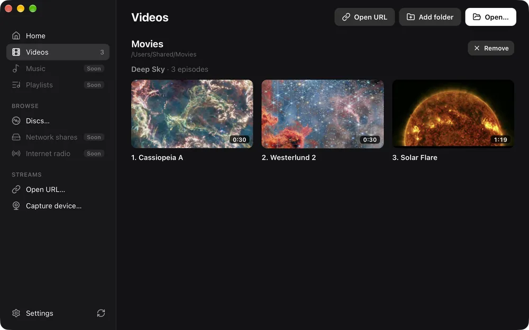Click the refresh library icon in sidebar
The height and width of the screenshot is (330, 529).
(x=101, y=313)
